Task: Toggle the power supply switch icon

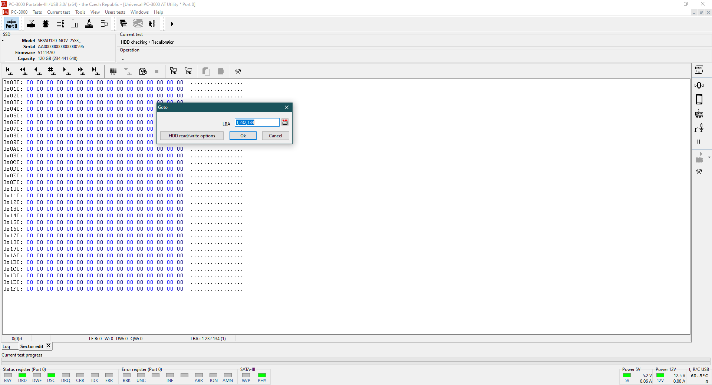Action: tap(699, 128)
